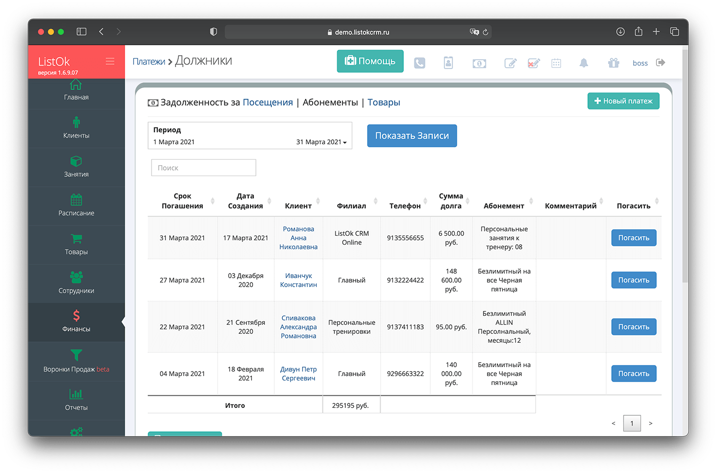
Task: Click Погасить for Романова Анна Николаевна
Action: click(634, 238)
